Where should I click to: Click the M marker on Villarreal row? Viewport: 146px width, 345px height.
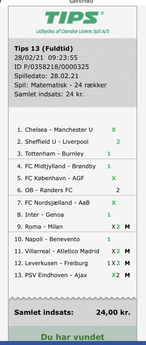[127, 251]
